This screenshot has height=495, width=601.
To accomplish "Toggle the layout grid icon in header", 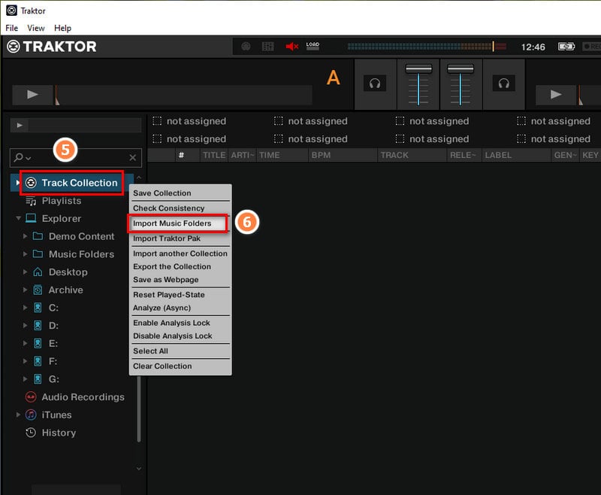I will 267,47.
